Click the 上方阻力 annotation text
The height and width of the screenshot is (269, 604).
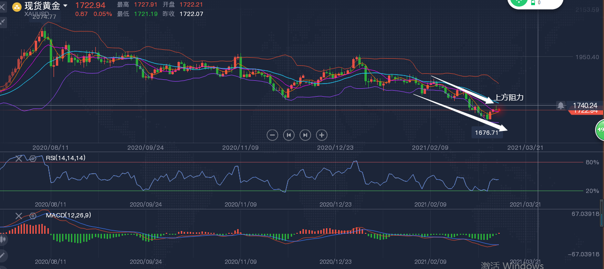(x=509, y=98)
